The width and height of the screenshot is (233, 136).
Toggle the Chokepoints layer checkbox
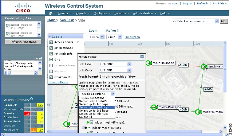51,77
